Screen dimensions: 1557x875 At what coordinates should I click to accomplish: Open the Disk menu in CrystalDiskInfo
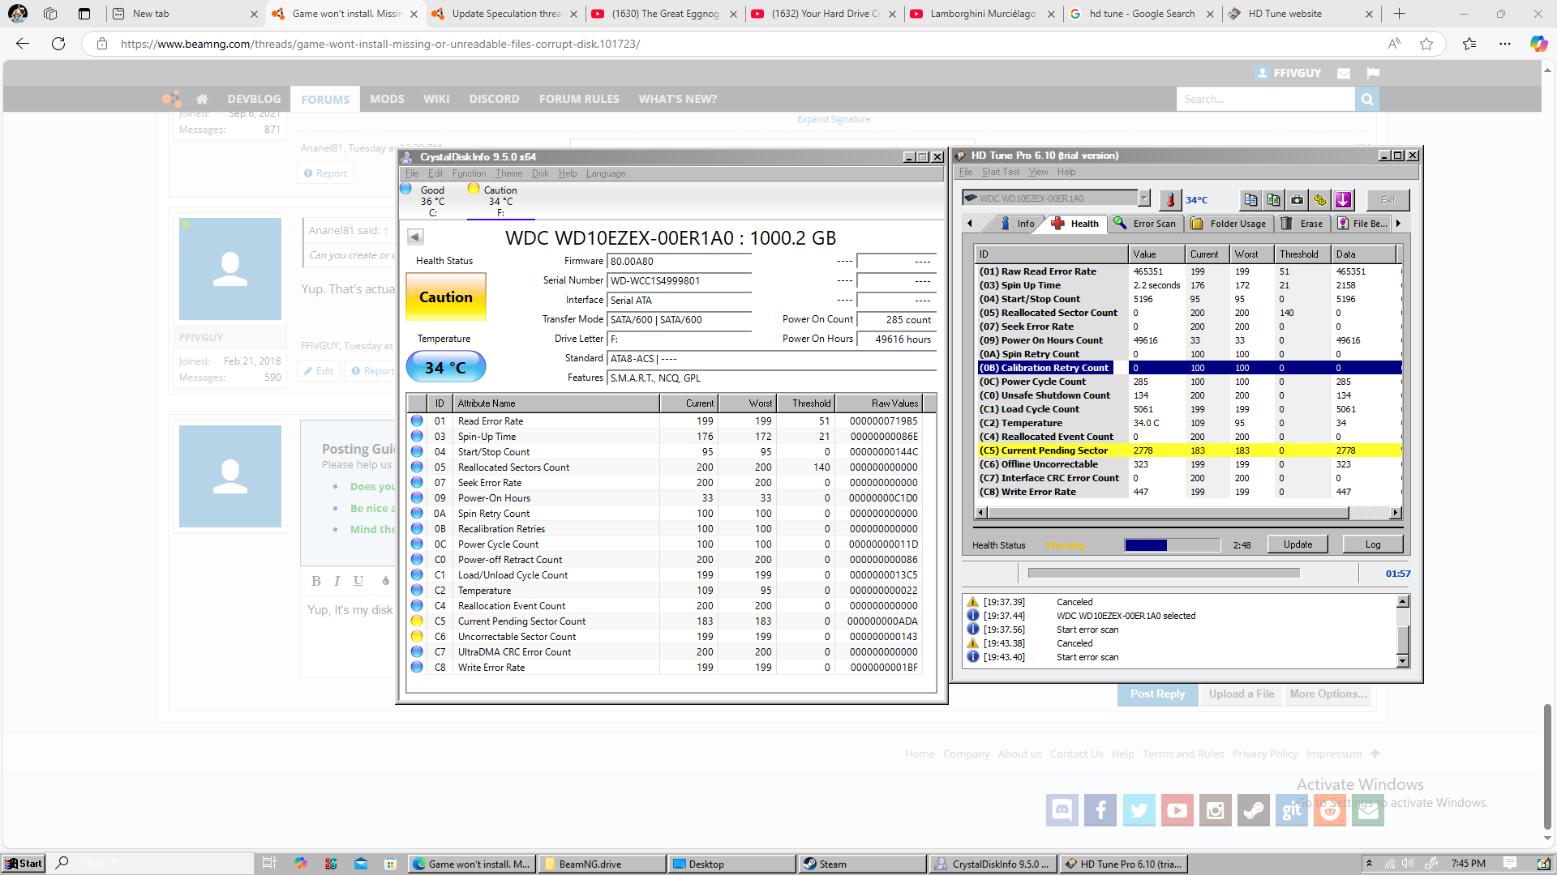(540, 173)
